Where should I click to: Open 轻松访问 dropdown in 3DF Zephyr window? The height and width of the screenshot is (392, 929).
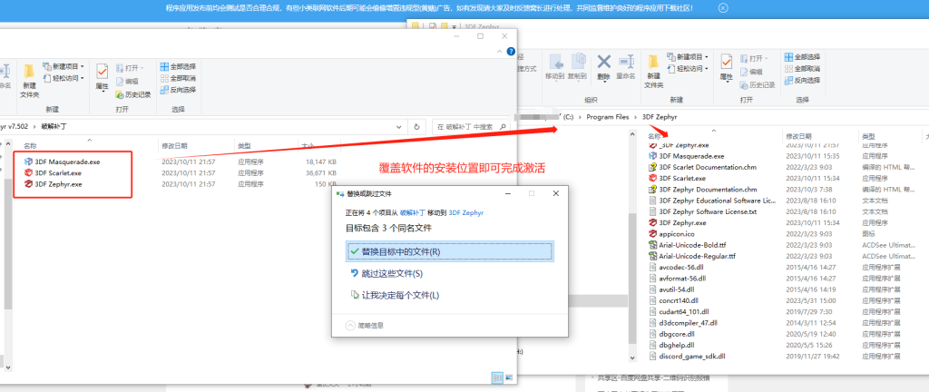coord(688,69)
